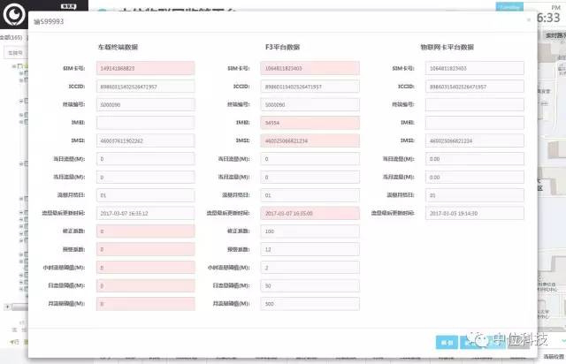The image size is (566, 364).
Task: Click empty IMEI field under 物联网卡平台数据
Action: (475, 123)
